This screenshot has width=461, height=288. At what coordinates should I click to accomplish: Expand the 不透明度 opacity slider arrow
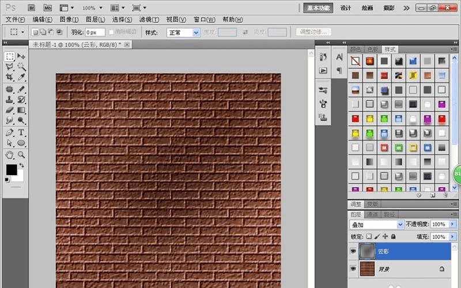click(x=452, y=224)
